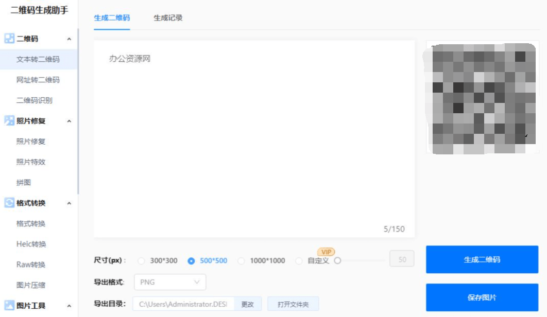Click the 5/150 character counter
Viewport: 547px width, 317px height.
click(x=394, y=229)
